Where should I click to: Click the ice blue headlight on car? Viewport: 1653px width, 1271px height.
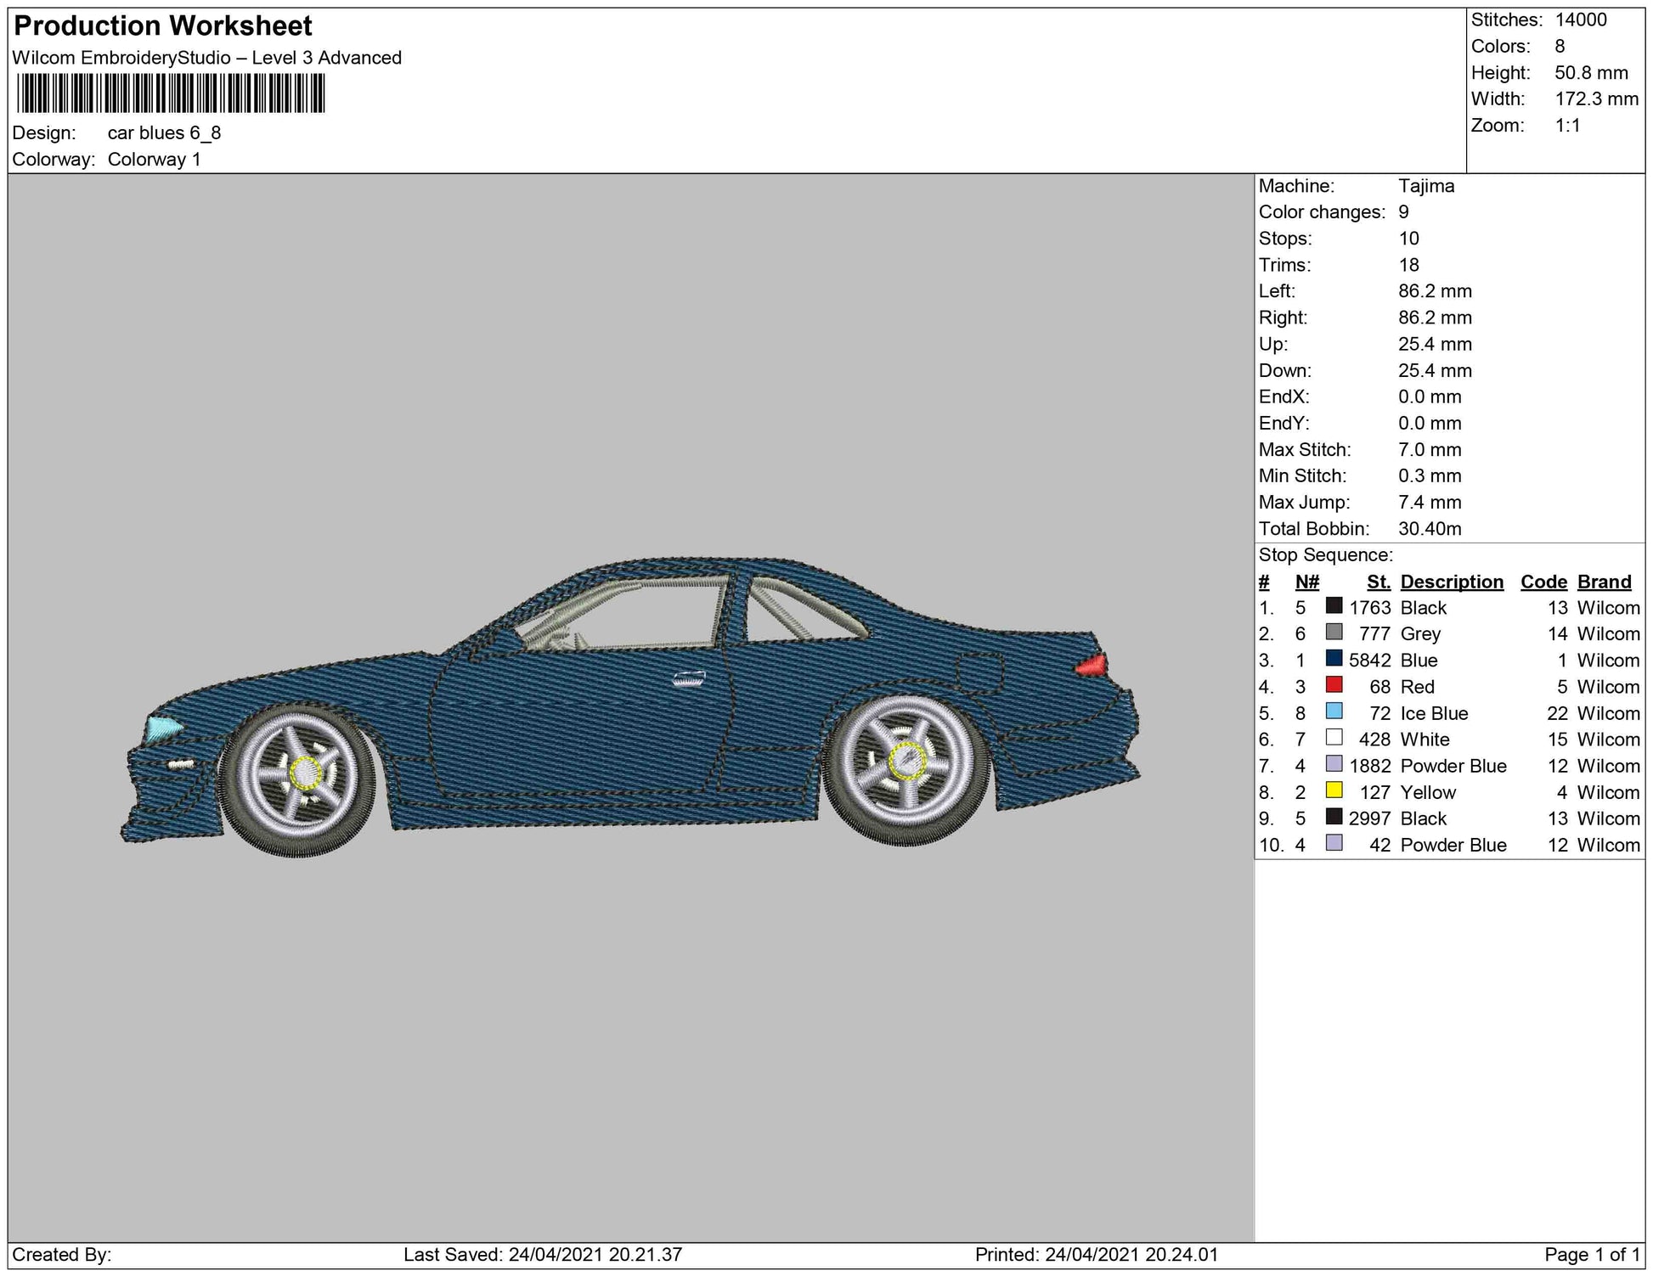tap(164, 728)
